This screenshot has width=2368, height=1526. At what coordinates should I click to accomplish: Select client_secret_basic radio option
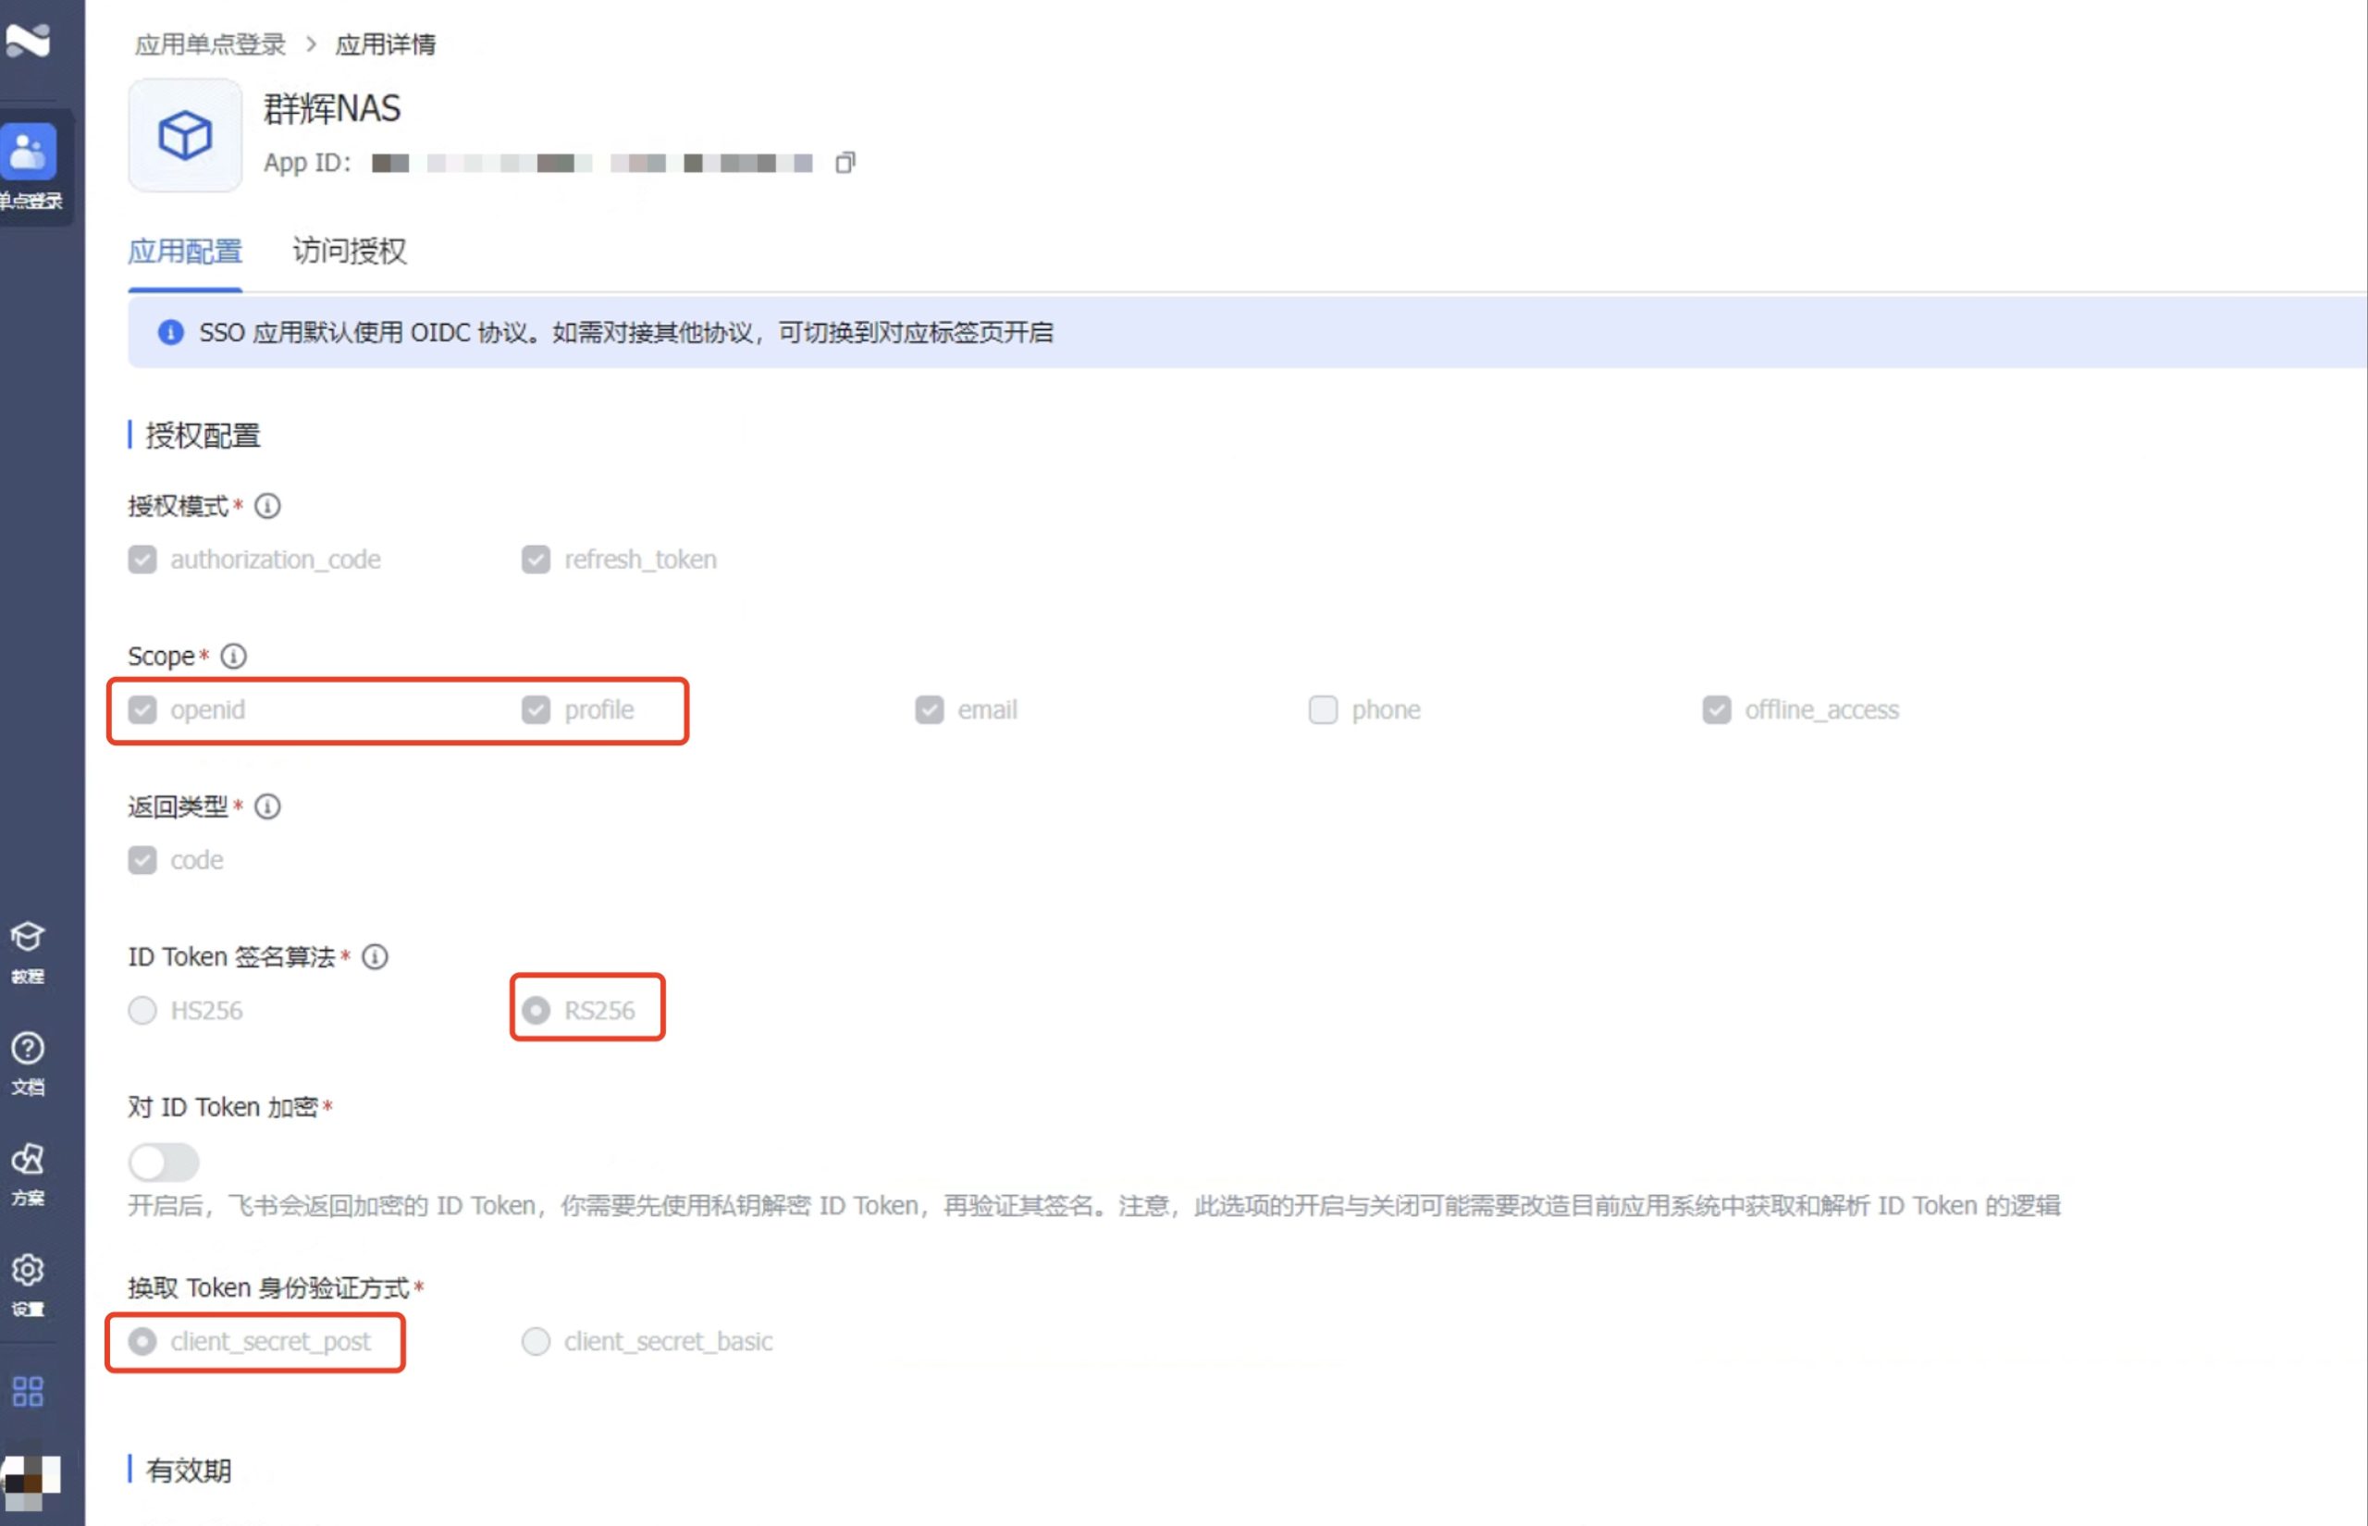click(x=536, y=1342)
